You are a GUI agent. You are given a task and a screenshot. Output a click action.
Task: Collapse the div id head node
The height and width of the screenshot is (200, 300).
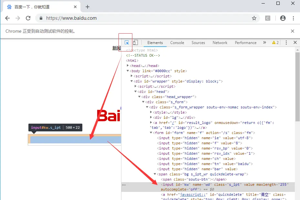click(135, 92)
